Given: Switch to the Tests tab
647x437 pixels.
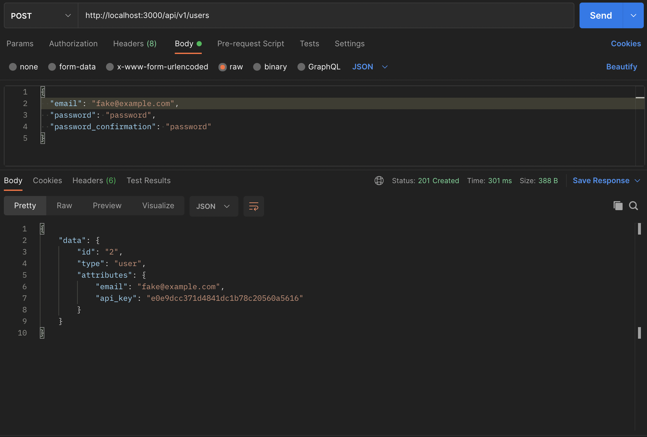Looking at the screenshot, I should pos(309,44).
